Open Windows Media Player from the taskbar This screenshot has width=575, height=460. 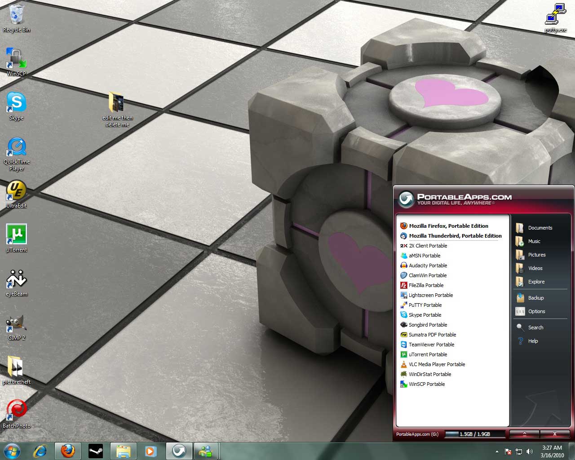(x=151, y=451)
